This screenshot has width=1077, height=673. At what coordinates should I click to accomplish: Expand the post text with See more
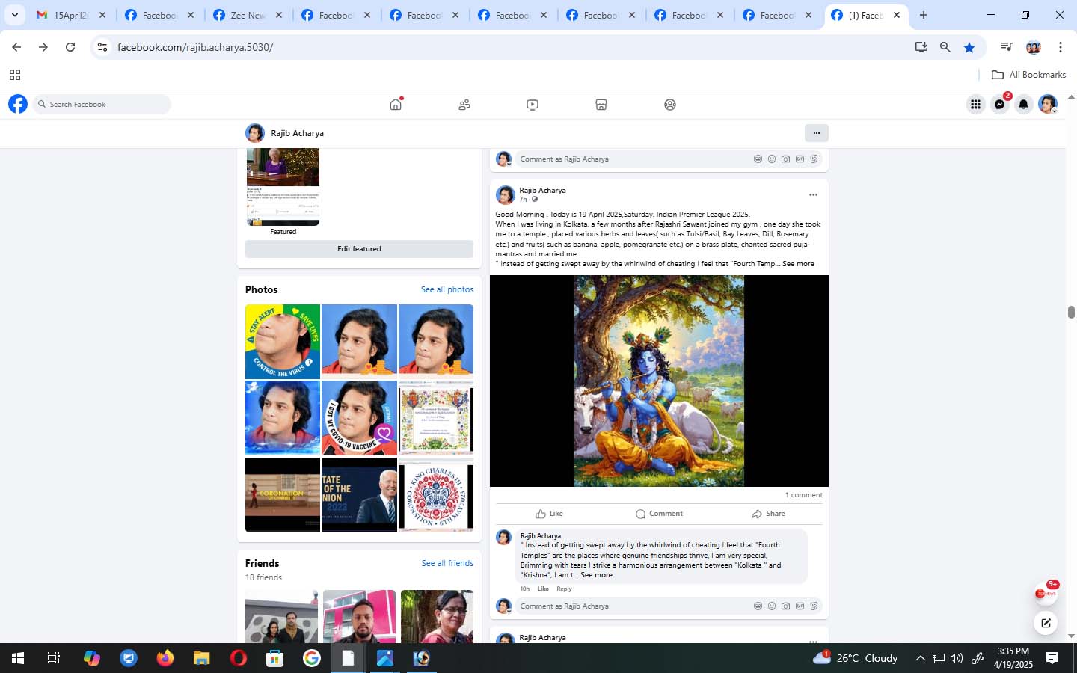coord(798,264)
